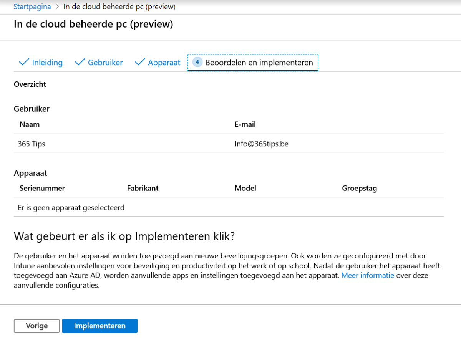Viewport: 461px width, 339px height.
Task: Click the Groepstag column header
Action: (359, 188)
